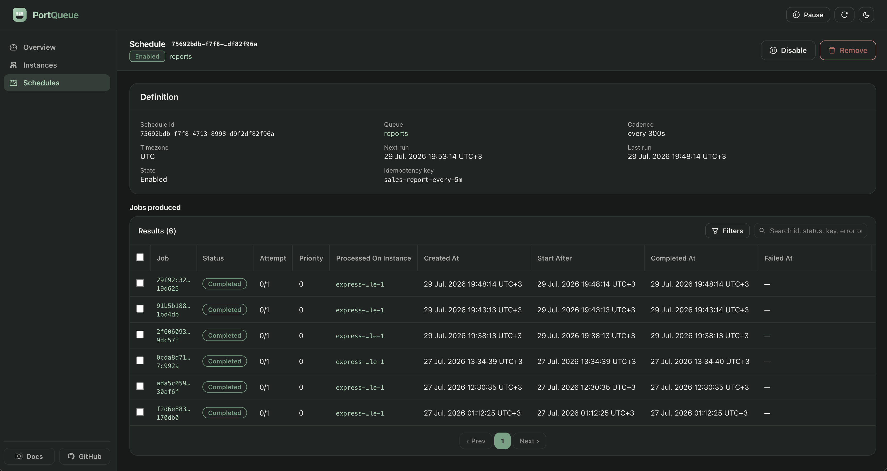Screen dimensions: 887x471
Task: Click the reports tag beside Enabled badge
Action: point(180,56)
